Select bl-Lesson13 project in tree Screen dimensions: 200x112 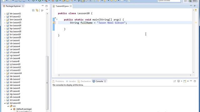pyautogui.click(x=15, y=16)
